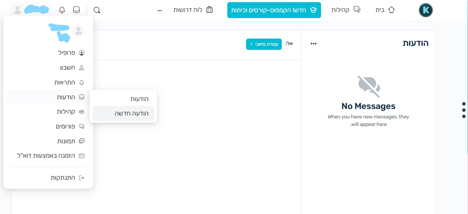Click the חדש! הקמפוס-קורסים וכיתות button

[274, 10]
